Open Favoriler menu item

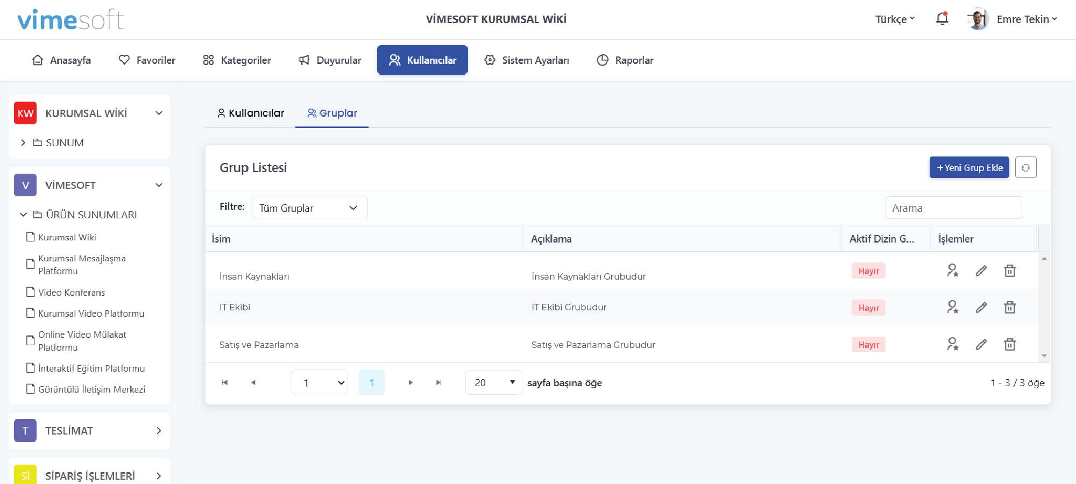tap(147, 60)
